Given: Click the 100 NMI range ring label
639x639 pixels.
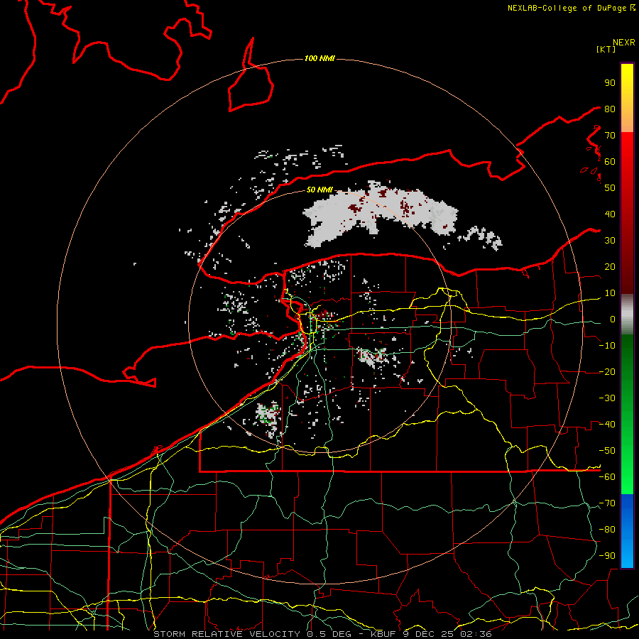Looking at the screenshot, I should pyautogui.click(x=320, y=59).
